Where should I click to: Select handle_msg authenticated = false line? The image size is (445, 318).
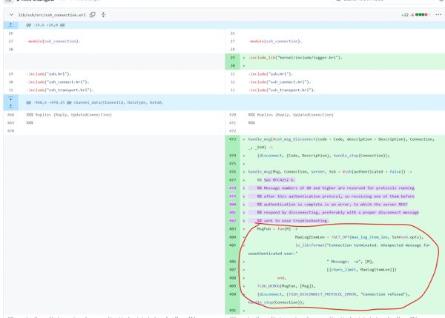pyautogui.click(x=330, y=172)
